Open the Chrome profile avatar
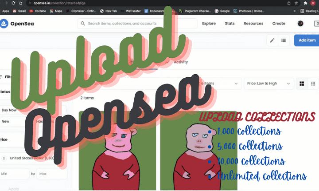This screenshot has width=319, height=191. [313, 3]
